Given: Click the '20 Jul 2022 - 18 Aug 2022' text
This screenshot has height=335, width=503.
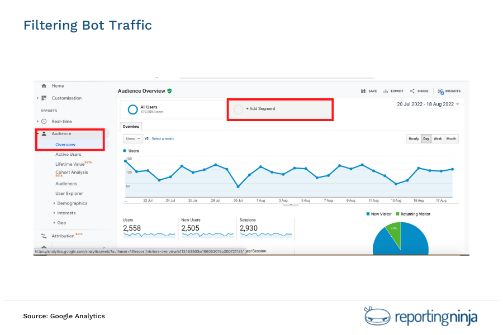Looking at the screenshot, I should point(425,104).
